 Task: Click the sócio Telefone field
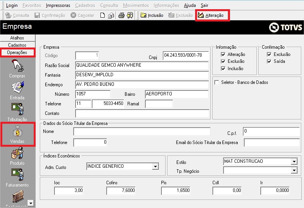[x=90, y=142]
